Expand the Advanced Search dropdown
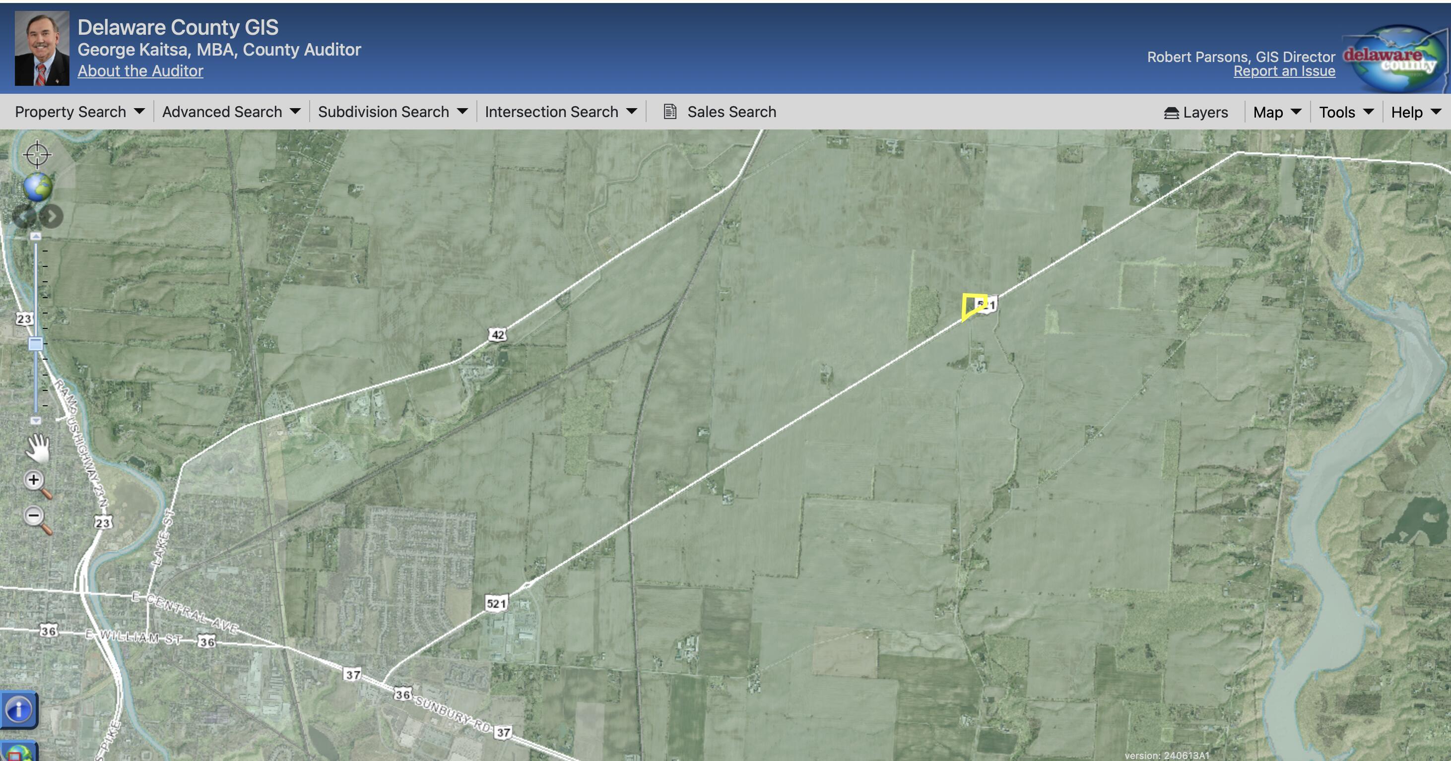 (x=232, y=112)
